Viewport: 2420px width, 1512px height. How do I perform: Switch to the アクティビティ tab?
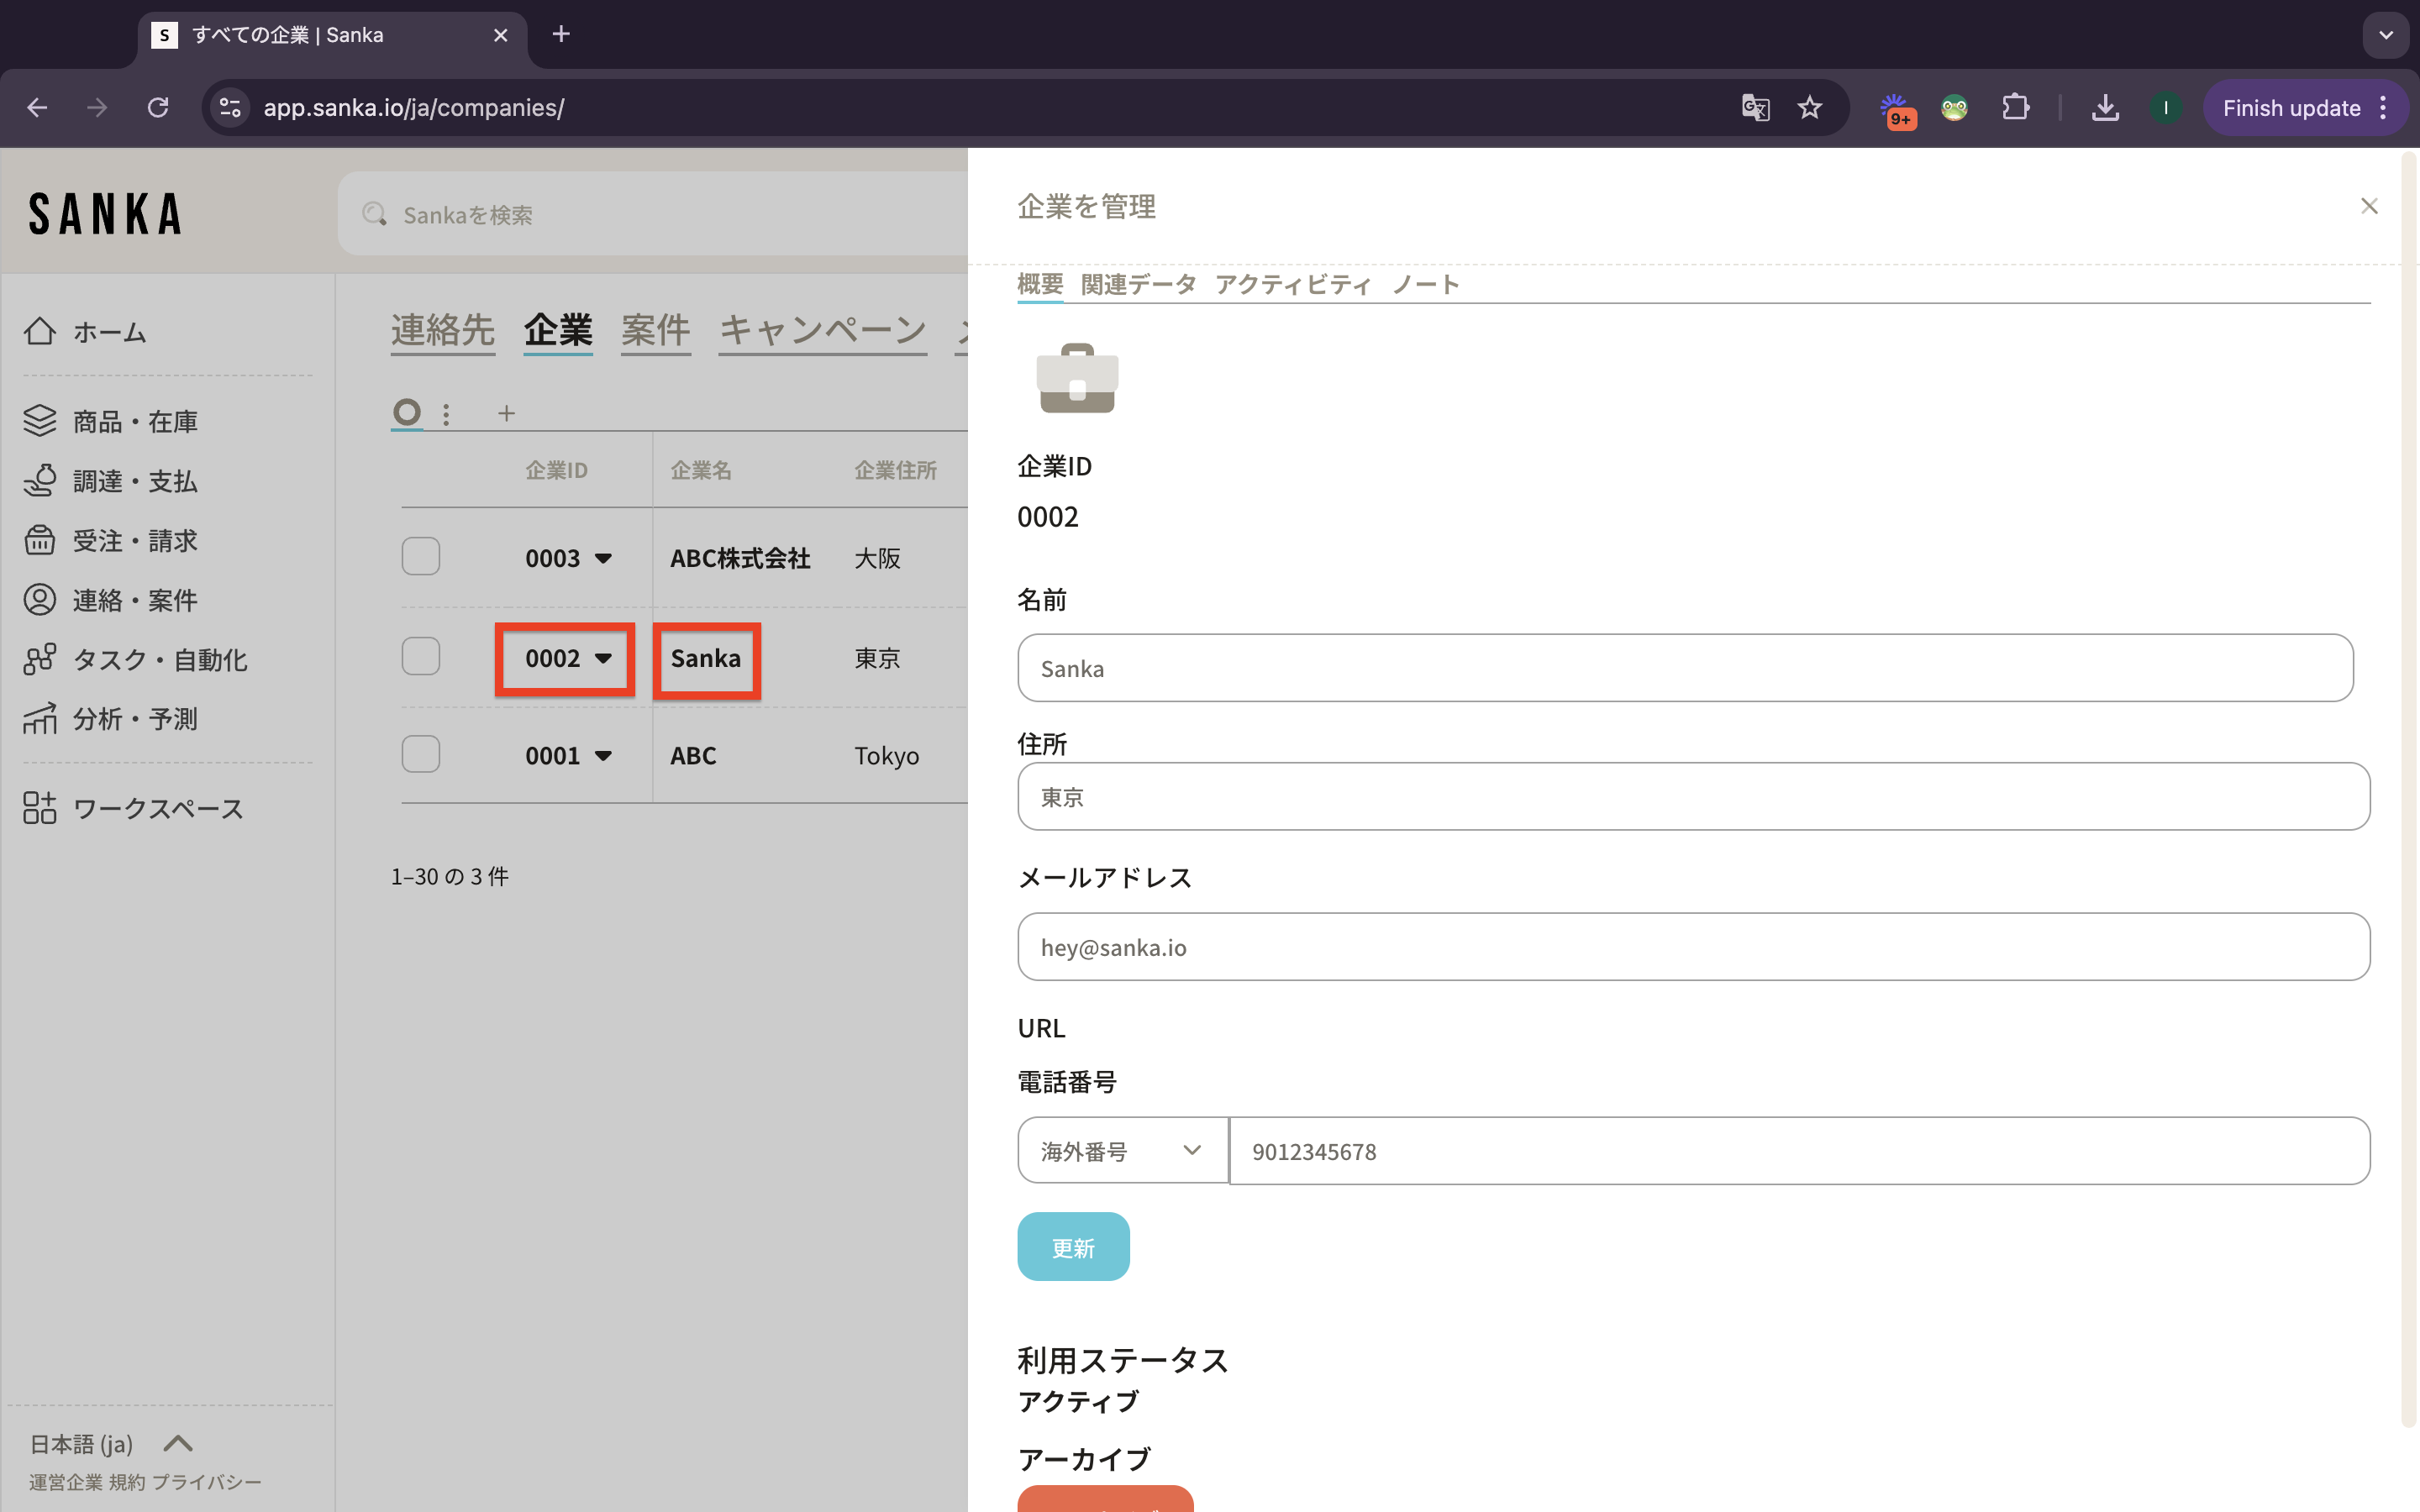(1292, 284)
